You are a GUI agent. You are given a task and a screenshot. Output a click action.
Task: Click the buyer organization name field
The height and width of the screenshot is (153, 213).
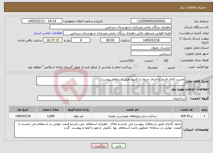111,27
